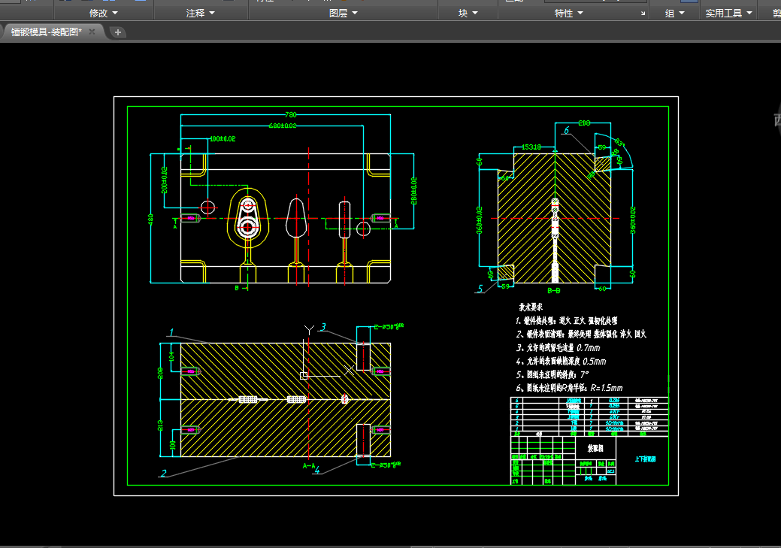The image size is (781, 548).
Task: Close the 锤锻模具-装配图 drawing tab
Action: (x=92, y=32)
